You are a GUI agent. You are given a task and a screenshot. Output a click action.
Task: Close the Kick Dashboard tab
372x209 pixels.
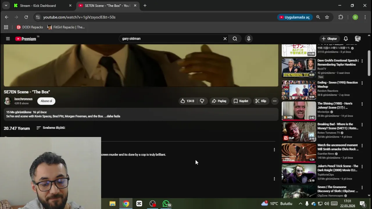(x=70, y=6)
